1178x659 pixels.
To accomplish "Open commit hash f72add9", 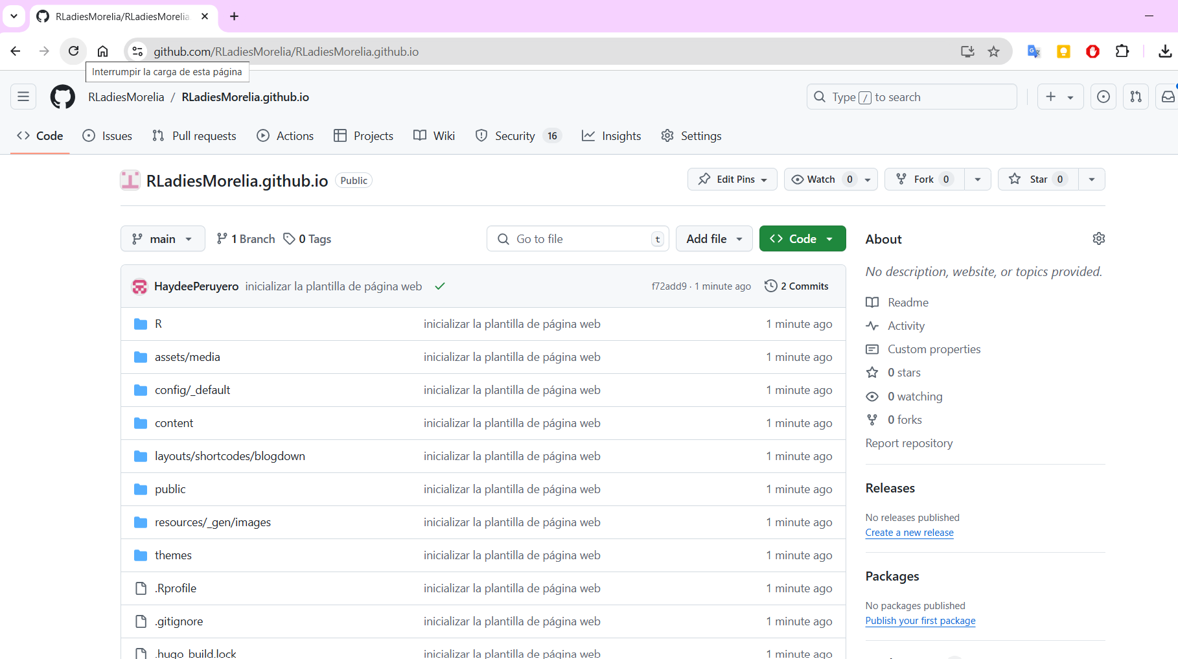I will point(669,286).
